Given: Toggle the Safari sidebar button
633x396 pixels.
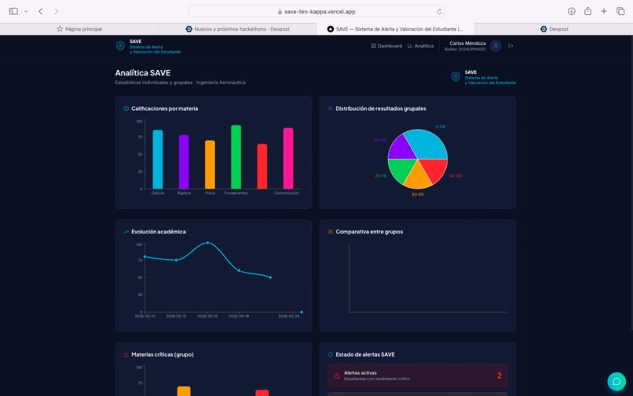Looking at the screenshot, I should (13, 11).
